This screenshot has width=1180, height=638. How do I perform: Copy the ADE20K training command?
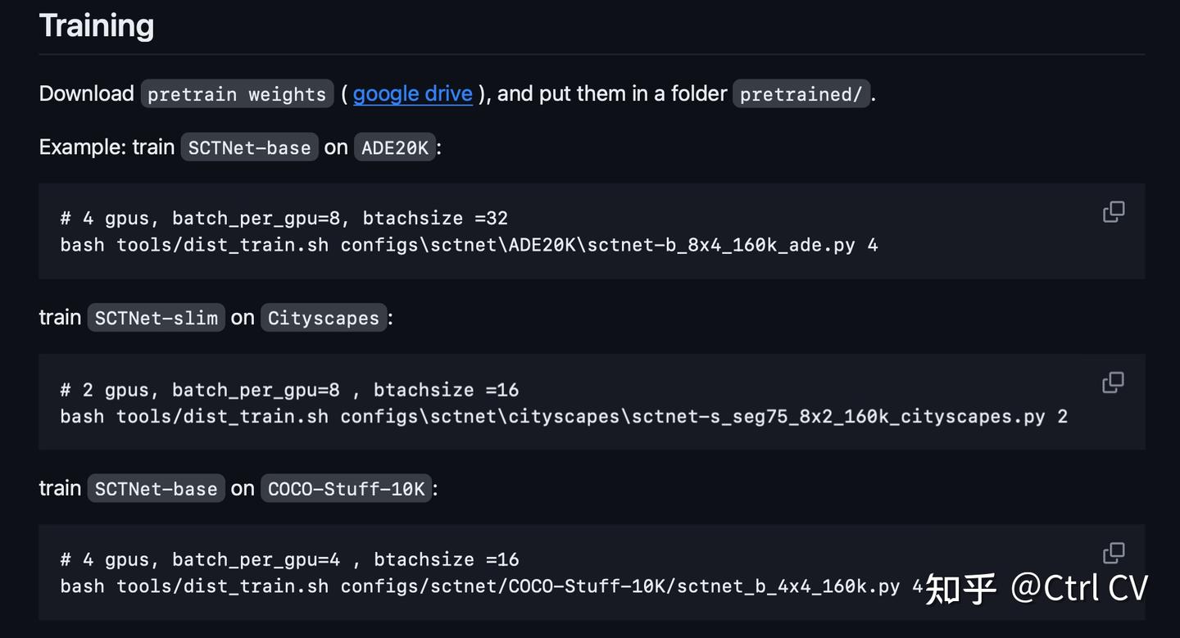tap(1114, 211)
